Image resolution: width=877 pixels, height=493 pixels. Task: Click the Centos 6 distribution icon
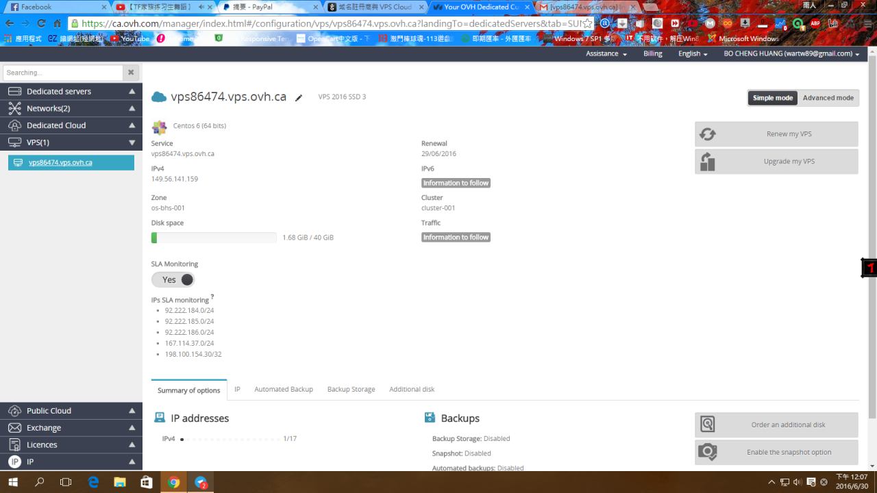[x=159, y=127]
